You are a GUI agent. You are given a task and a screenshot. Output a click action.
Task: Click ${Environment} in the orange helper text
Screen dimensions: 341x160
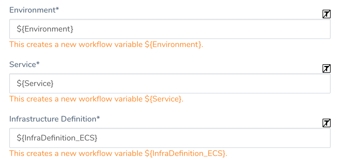pos(173,45)
